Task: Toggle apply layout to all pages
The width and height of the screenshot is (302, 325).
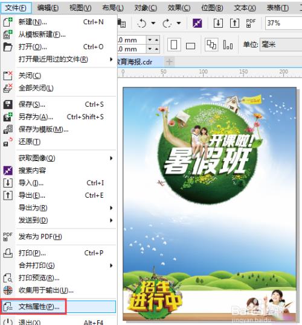Action: tap(211, 45)
